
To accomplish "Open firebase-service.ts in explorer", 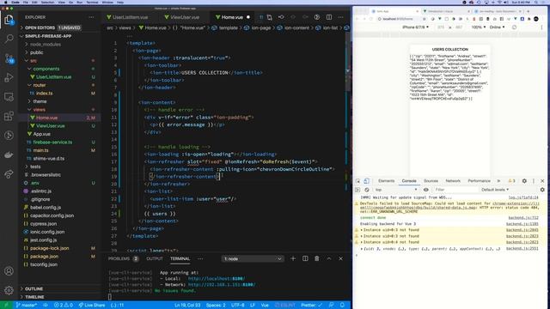I will 52,142.
